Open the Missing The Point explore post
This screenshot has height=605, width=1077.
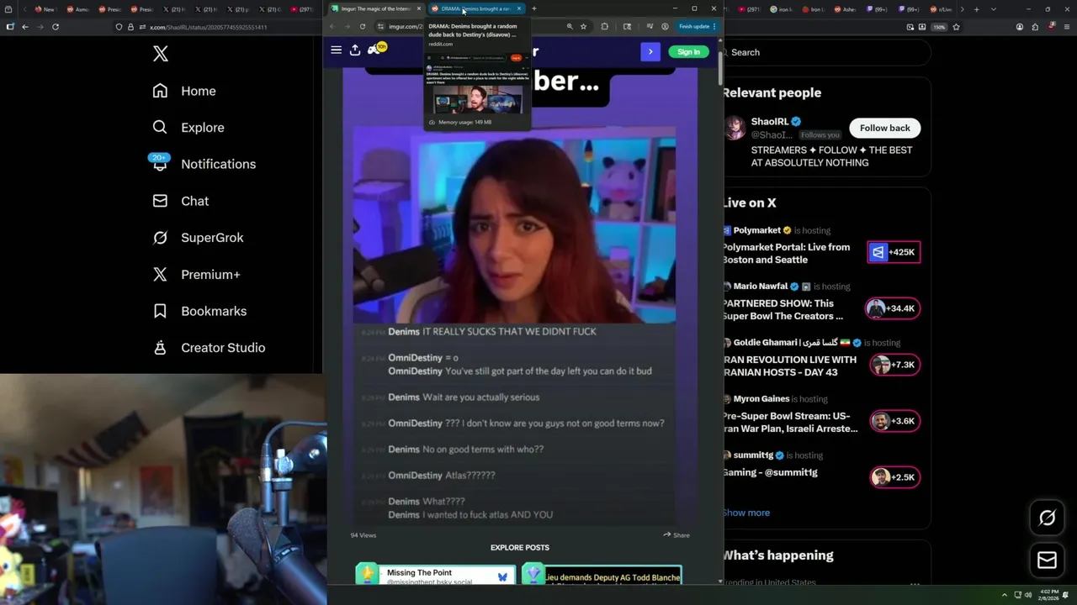(436, 575)
